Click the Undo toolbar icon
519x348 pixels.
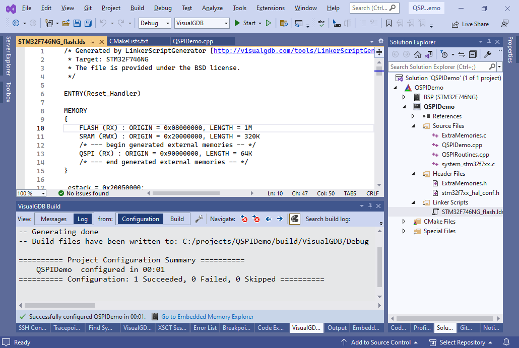(103, 23)
